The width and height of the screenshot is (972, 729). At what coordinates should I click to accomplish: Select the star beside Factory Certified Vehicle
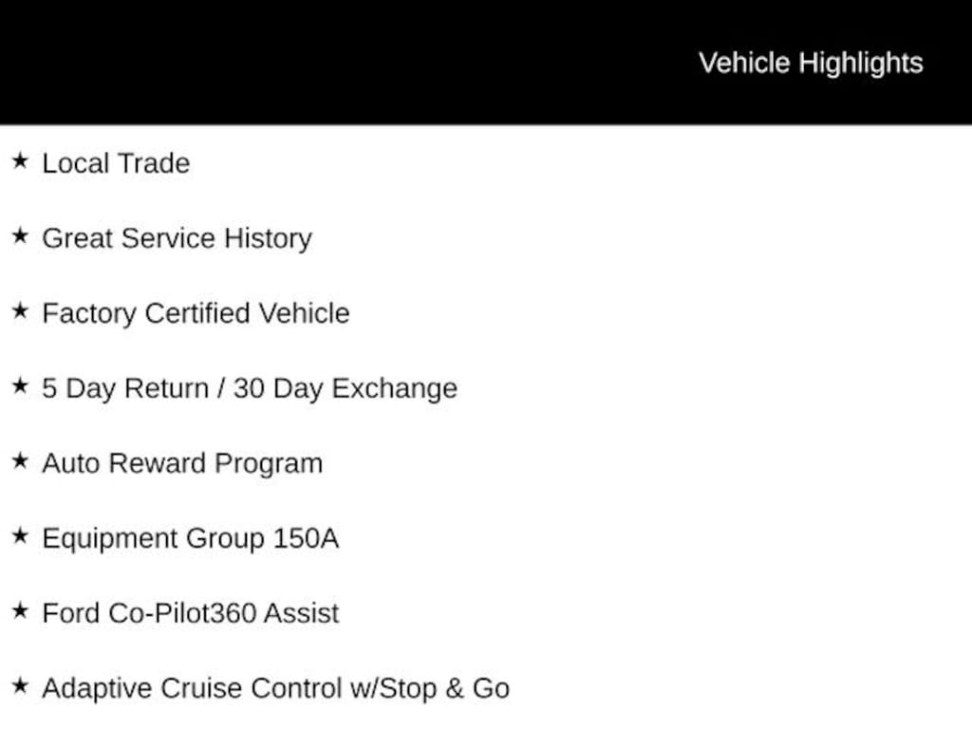pyautogui.click(x=20, y=311)
